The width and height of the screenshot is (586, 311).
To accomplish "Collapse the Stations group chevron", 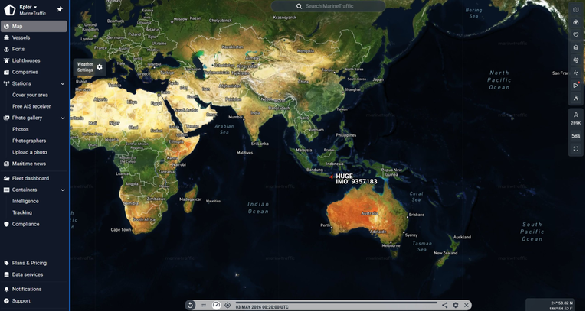I will [x=62, y=83].
